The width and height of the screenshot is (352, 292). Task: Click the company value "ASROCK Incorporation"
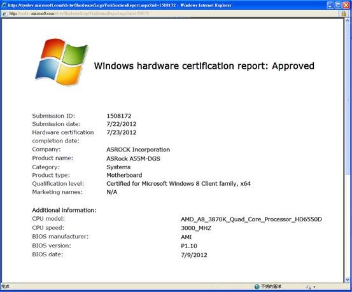coord(138,149)
